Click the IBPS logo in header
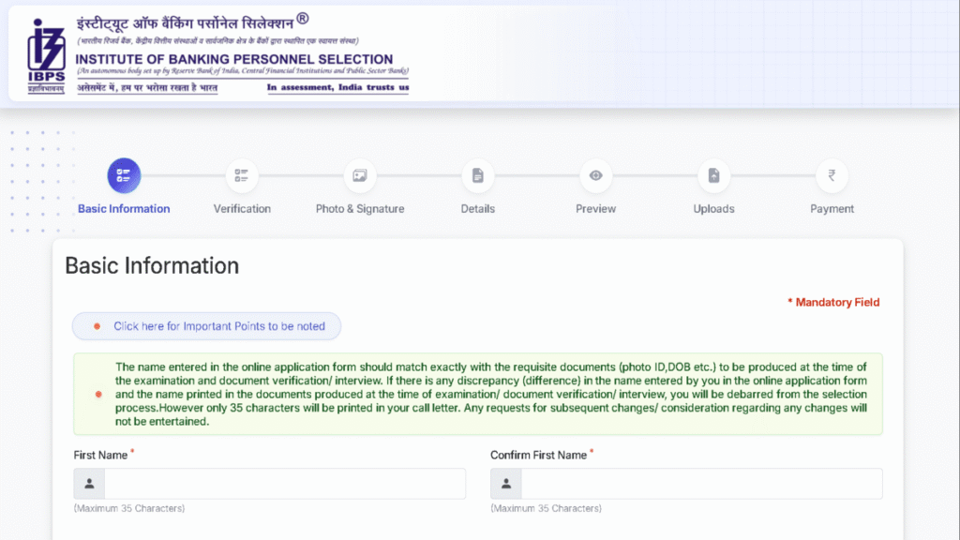This screenshot has height=540, width=960. [x=46, y=55]
